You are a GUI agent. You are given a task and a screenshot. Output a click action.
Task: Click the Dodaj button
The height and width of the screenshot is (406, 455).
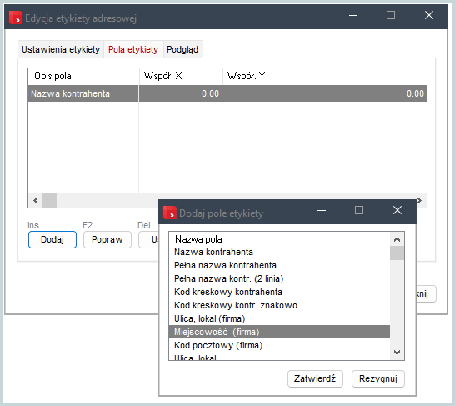point(52,240)
